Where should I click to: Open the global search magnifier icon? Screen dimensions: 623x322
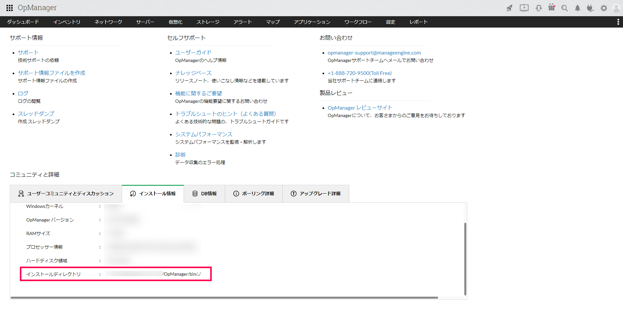[565, 8]
